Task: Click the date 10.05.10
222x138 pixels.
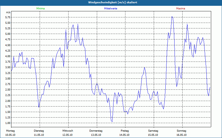Action: [x=10, y=135]
